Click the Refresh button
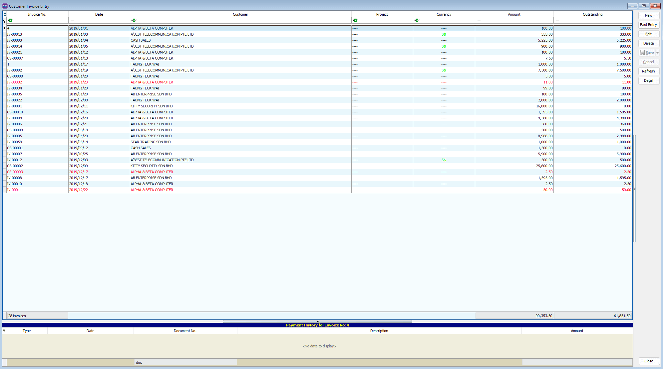This screenshot has height=369, width=663. [x=648, y=71]
